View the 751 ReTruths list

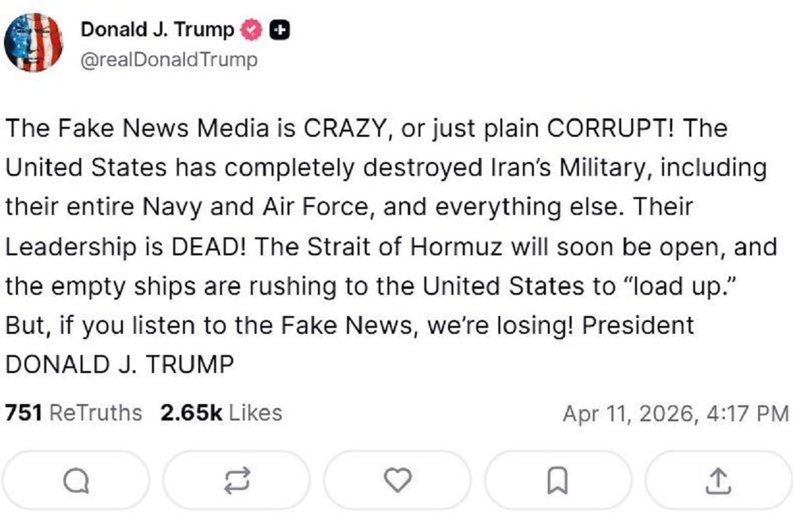[x=73, y=413]
